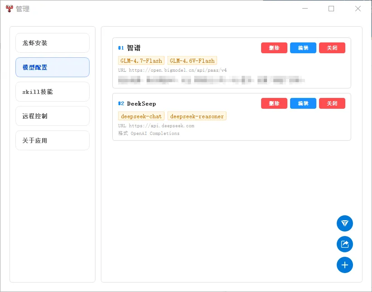
Task: Click the deepseek-reasoner model tag
Action: coord(197,116)
